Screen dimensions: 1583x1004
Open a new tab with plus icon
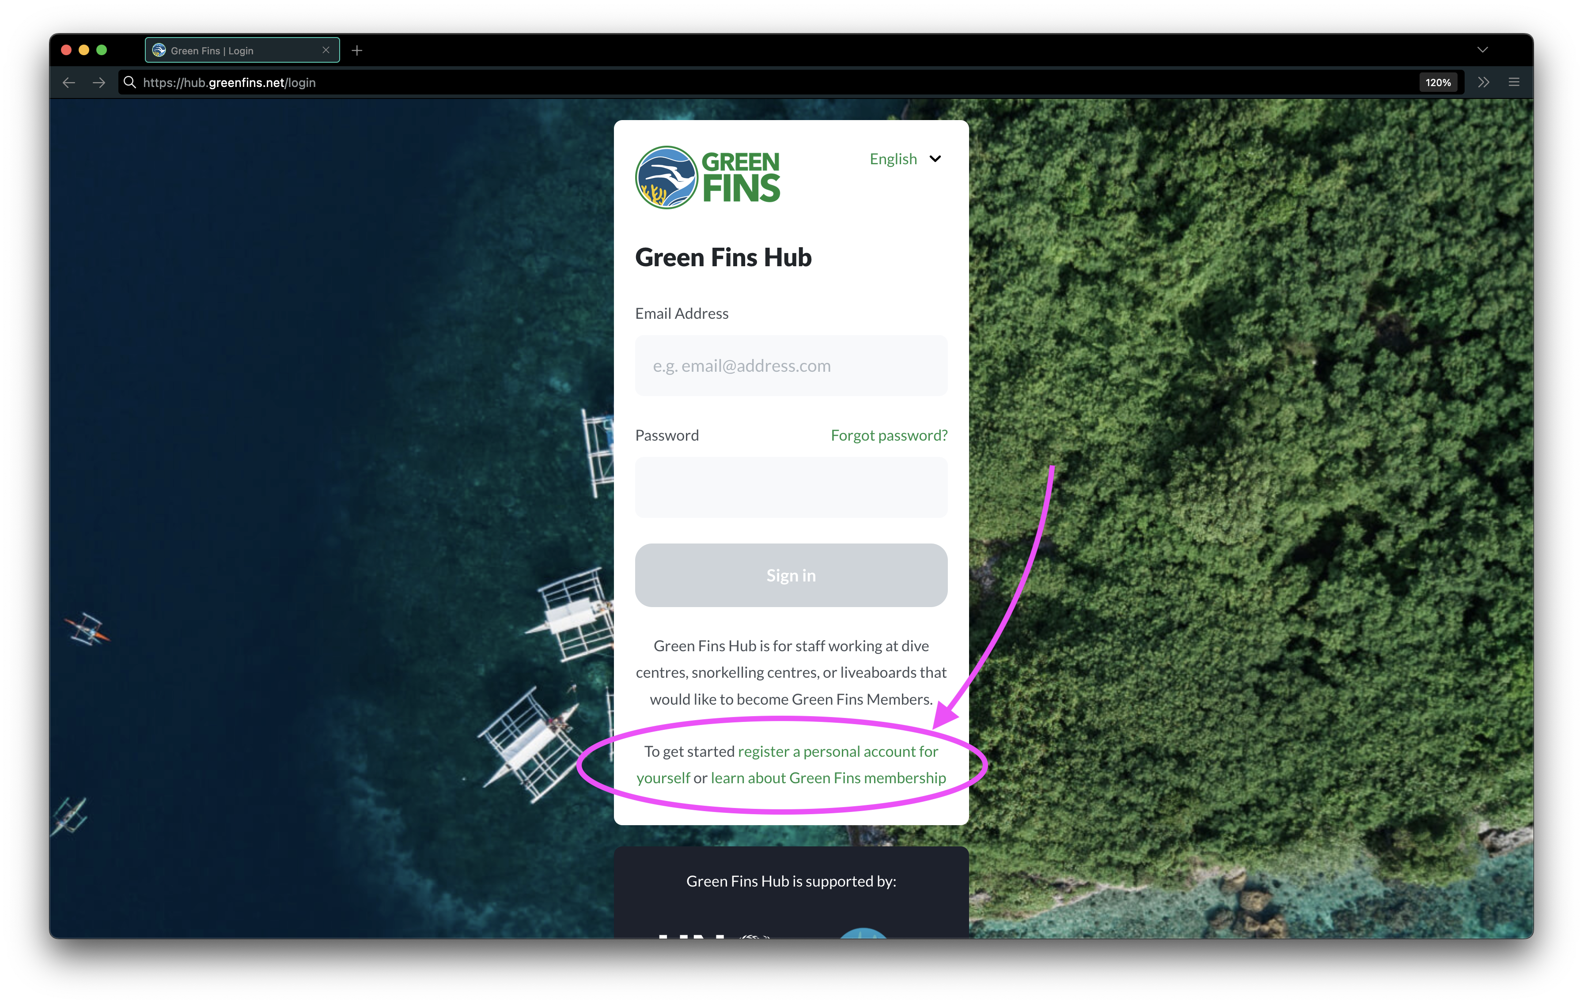(357, 51)
